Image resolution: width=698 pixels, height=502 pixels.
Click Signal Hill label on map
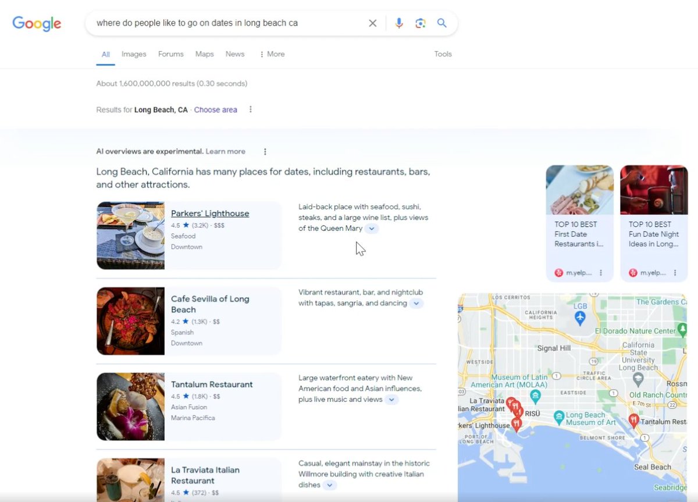coord(554,348)
